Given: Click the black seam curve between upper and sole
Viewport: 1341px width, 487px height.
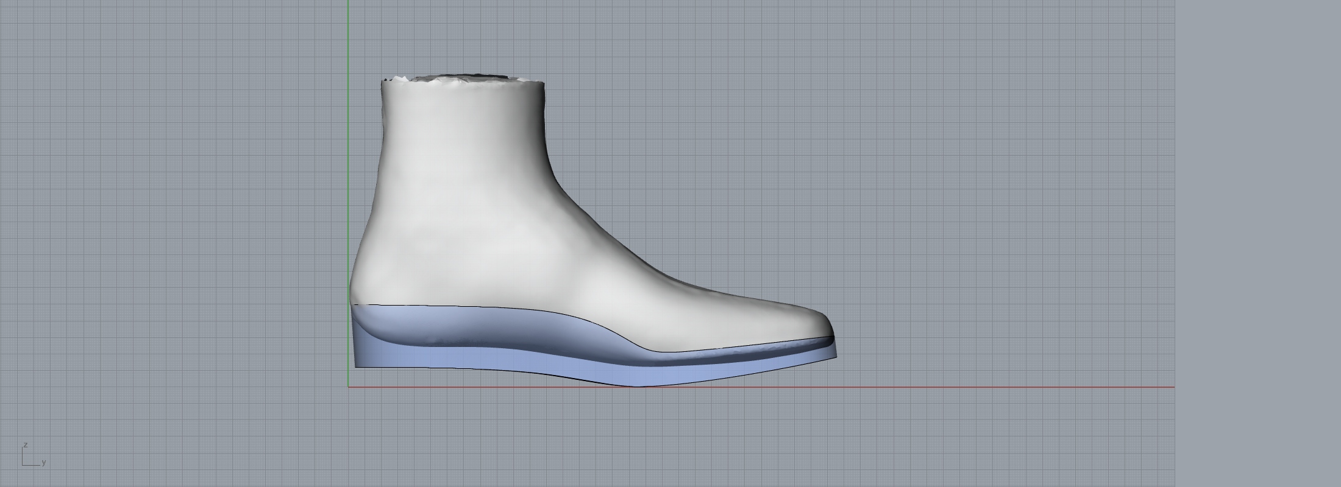Looking at the screenshot, I should point(488,307).
